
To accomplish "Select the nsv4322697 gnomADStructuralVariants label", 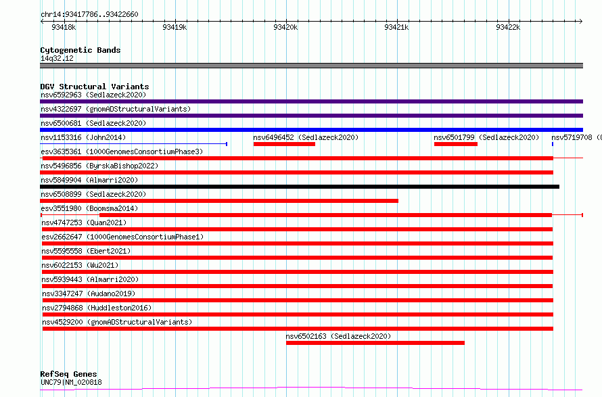I will click(x=116, y=109).
